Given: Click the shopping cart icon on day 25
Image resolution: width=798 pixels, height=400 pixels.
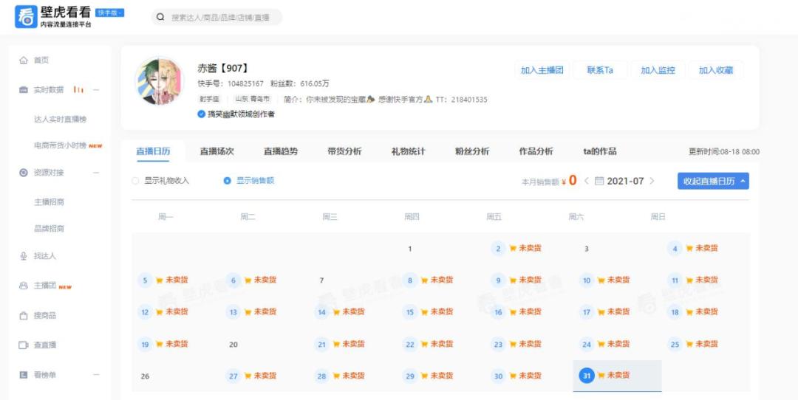Looking at the screenshot, I should pyautogui.click(x=689, y=344).
